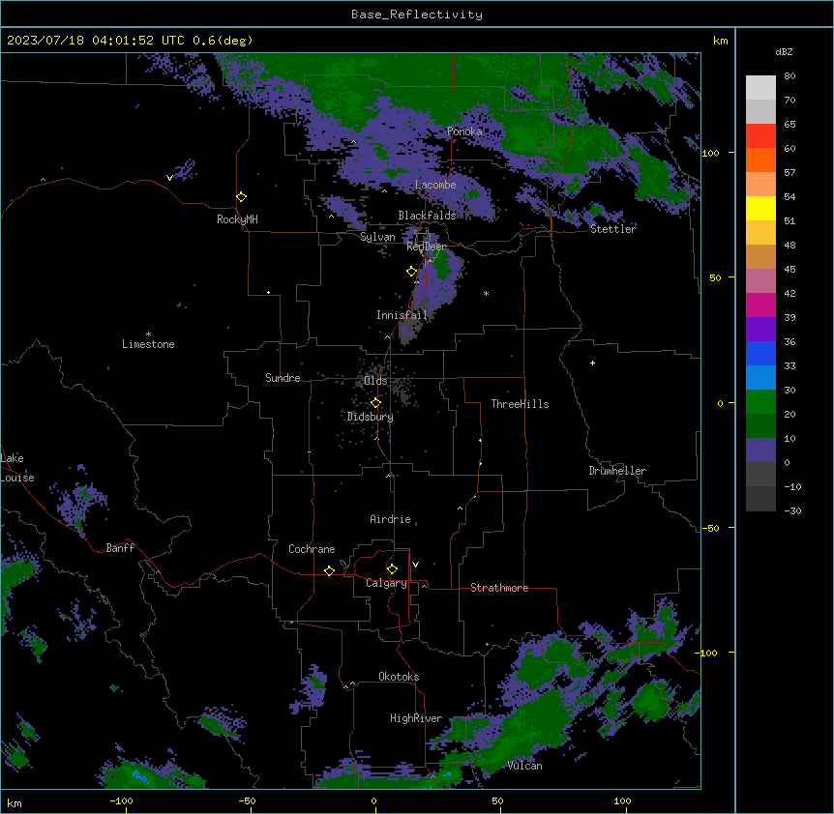
Task: Click the Okotoks label
Action: click(x=399, y=677)
